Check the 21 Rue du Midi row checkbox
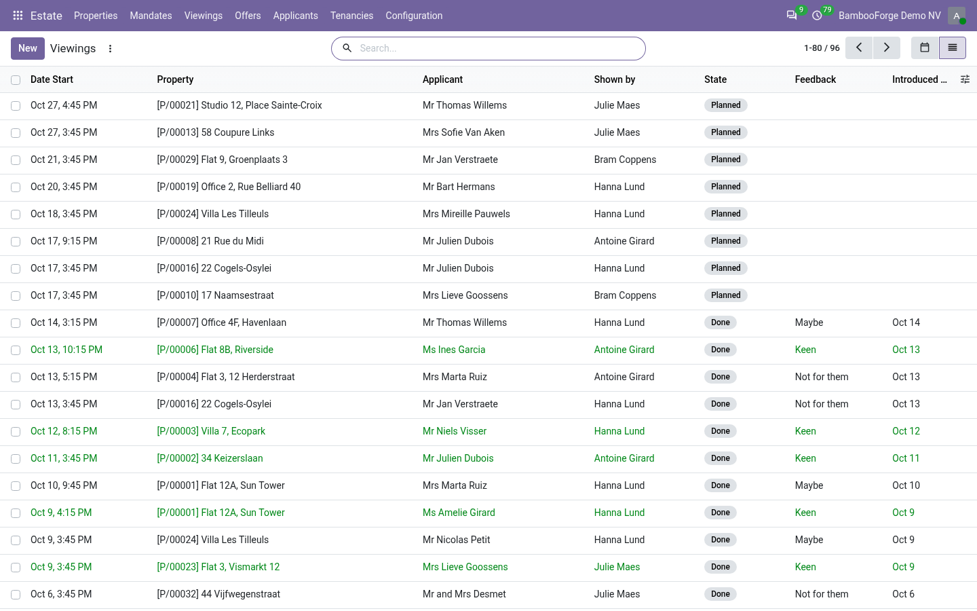Viewport: 977px width, 611px height. 16,242
